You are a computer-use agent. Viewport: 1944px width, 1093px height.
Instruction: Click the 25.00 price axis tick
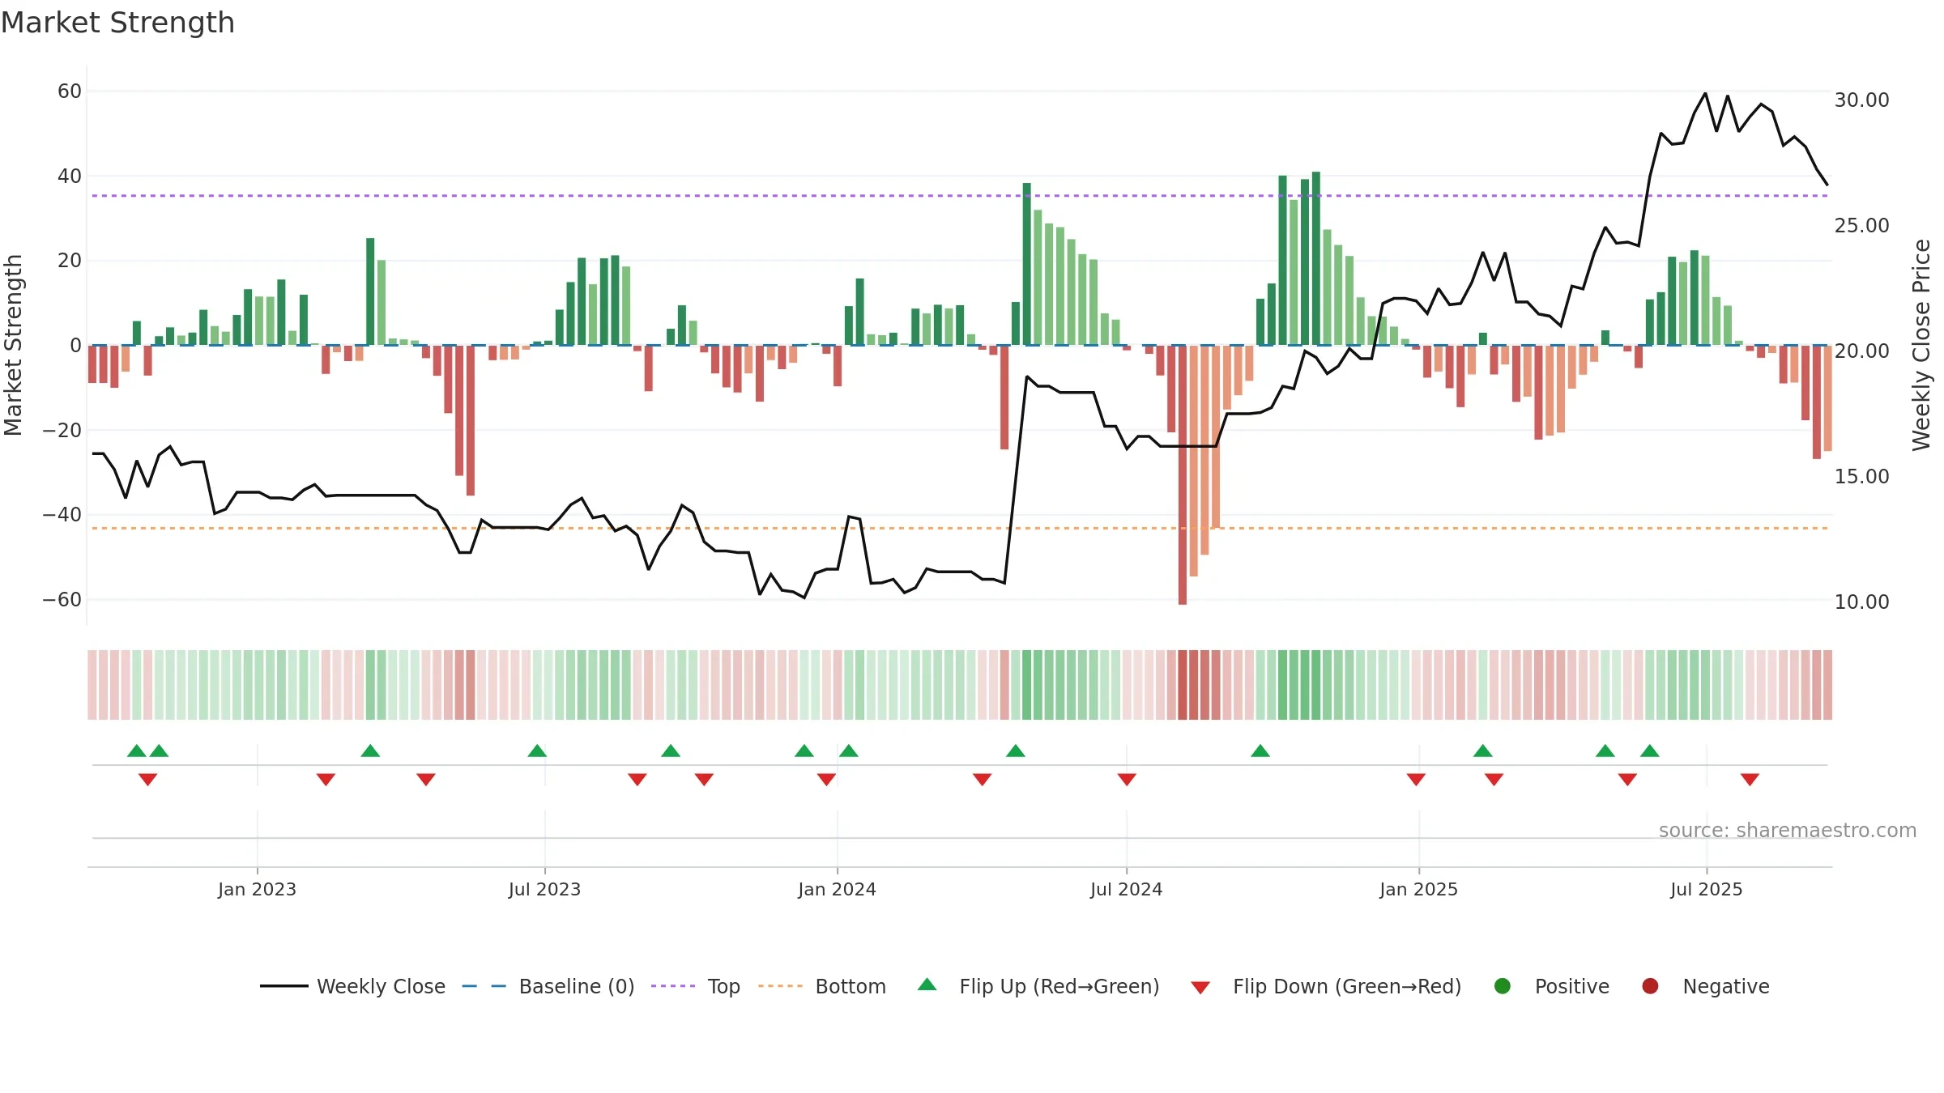click(x=1861, y=226)
